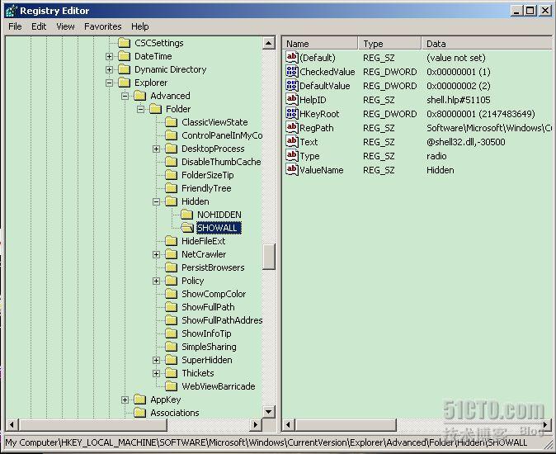Click the CSCSettings folder icon

point(124,43)
